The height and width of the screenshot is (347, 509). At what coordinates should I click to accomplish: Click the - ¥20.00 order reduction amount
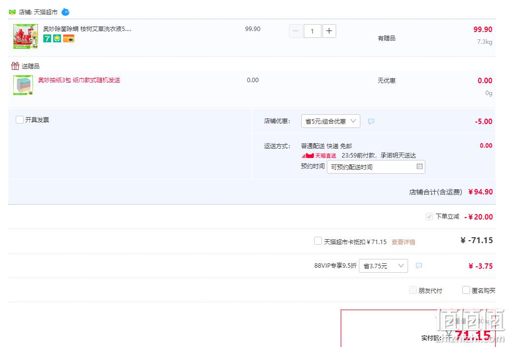479,217
